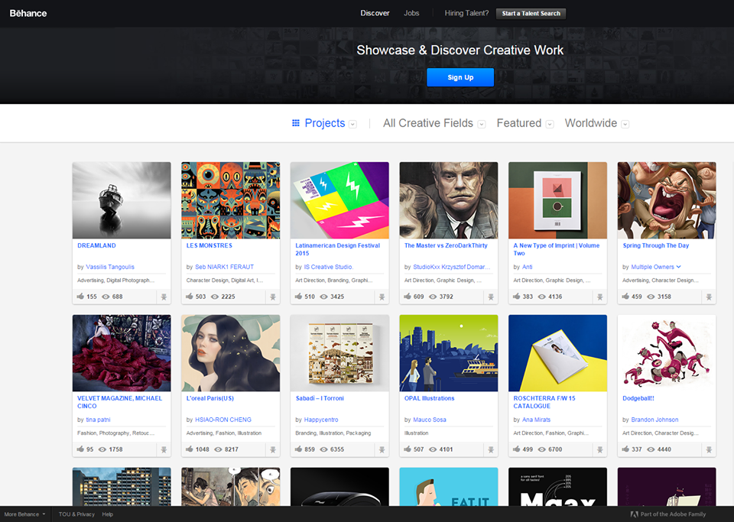Expand the All Creative Fields dropdown
734x522 pixels.
click(x=481, y=124)
